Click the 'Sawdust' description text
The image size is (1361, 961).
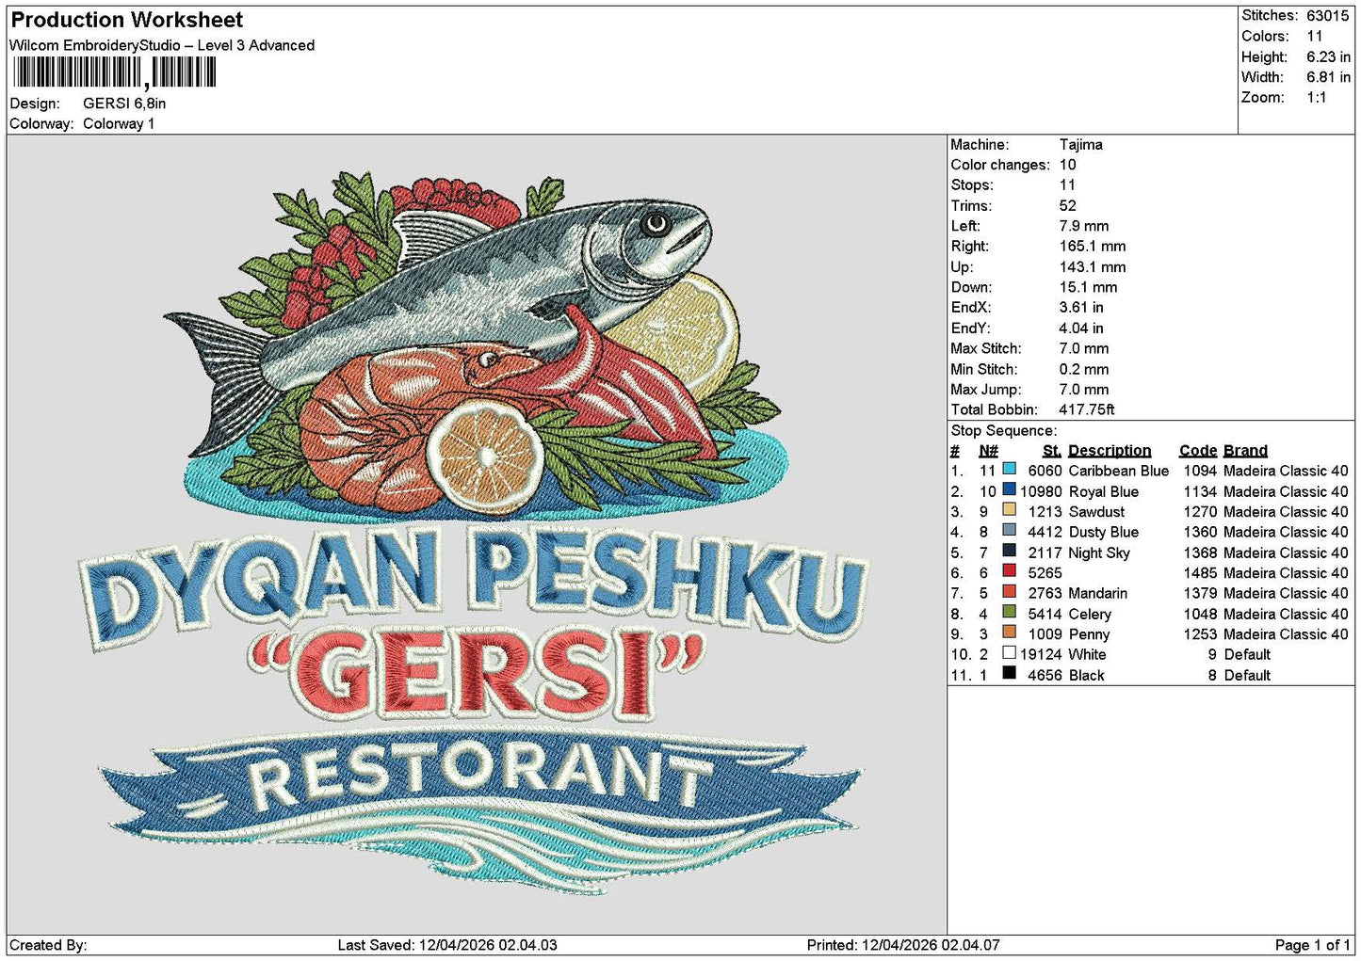point(1097,512)
